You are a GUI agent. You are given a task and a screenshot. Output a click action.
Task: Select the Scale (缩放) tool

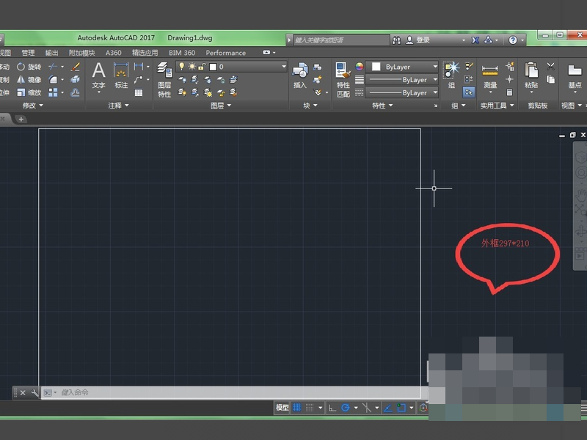tap(29, 92)
